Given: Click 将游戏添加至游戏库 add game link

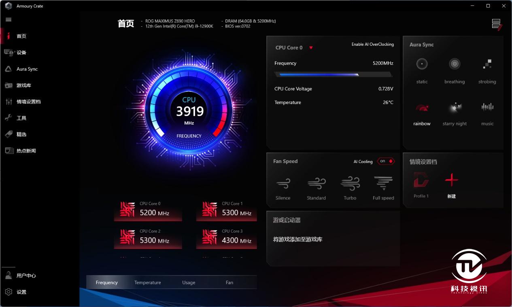Looking at the screenshot, I should click(x=297, y=239).
